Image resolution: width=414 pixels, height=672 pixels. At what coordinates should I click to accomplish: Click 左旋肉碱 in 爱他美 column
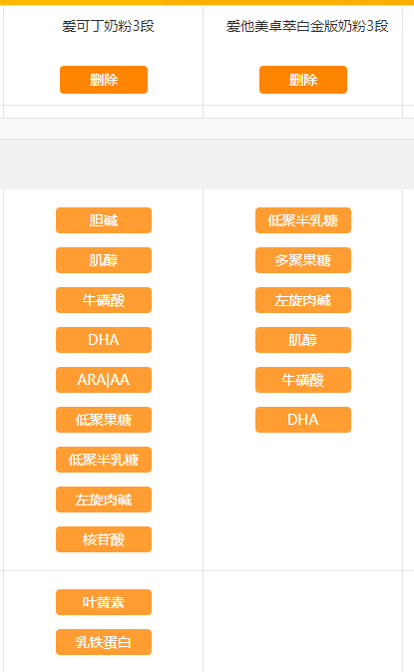(303, 300)
